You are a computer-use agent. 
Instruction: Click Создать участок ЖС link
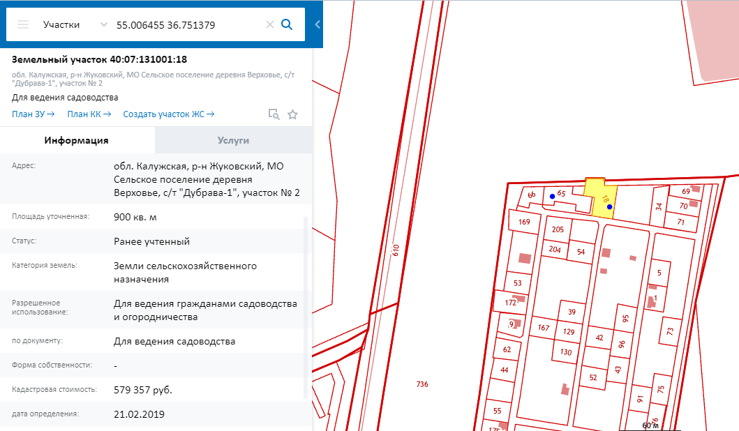169,114
